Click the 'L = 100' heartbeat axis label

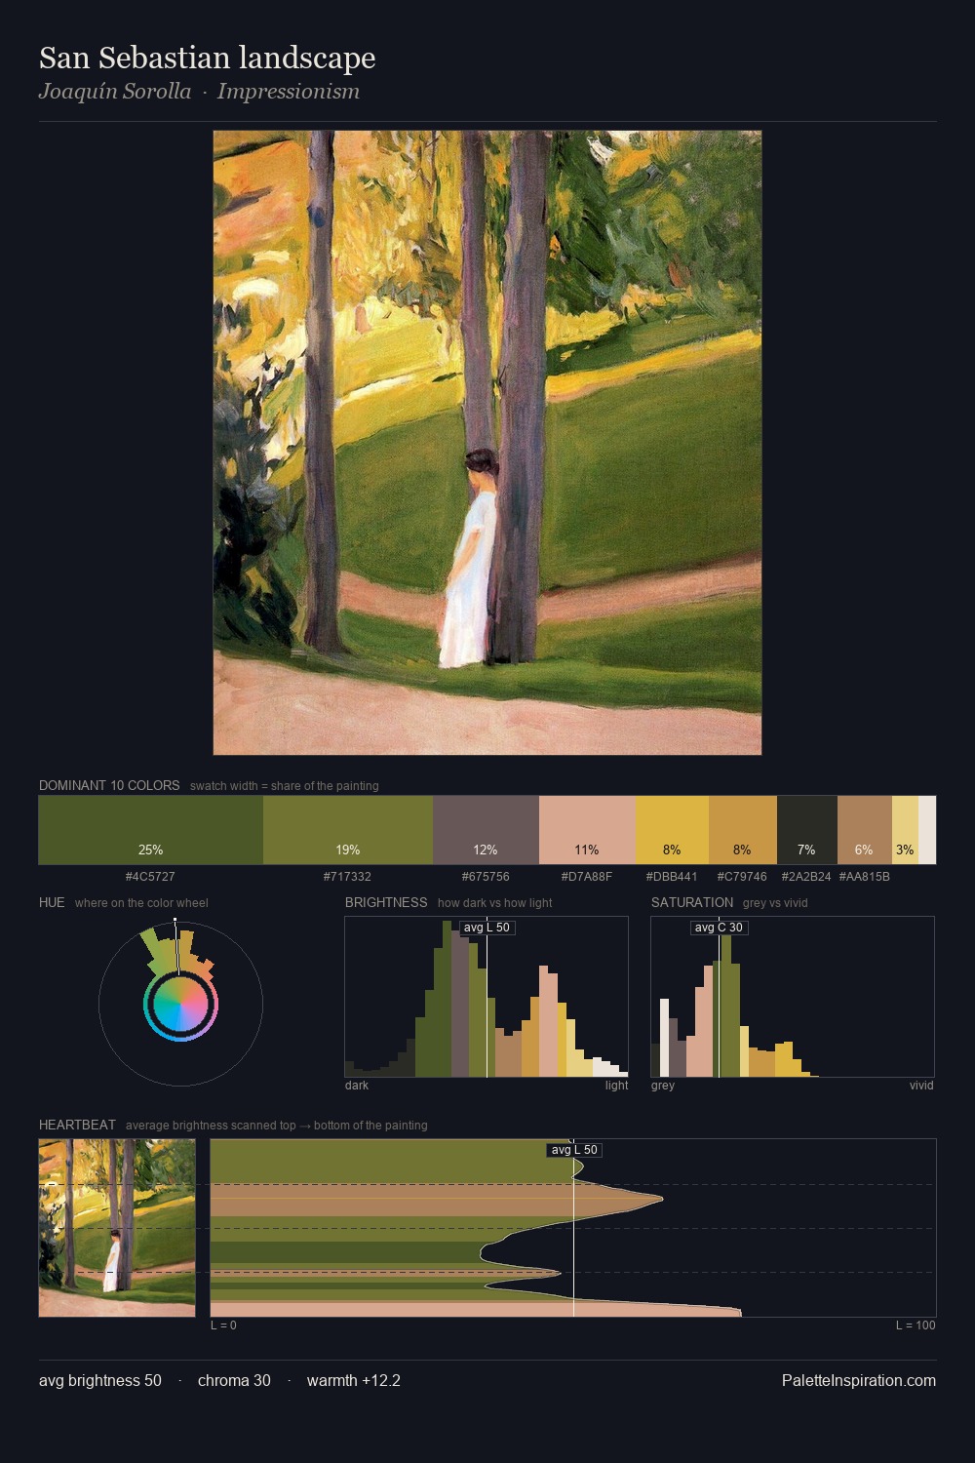pyautogui.click(x=916, y=1325)
